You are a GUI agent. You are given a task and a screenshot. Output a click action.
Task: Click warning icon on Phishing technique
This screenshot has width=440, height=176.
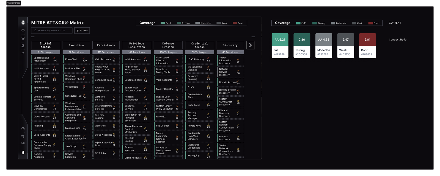(54, 124)
